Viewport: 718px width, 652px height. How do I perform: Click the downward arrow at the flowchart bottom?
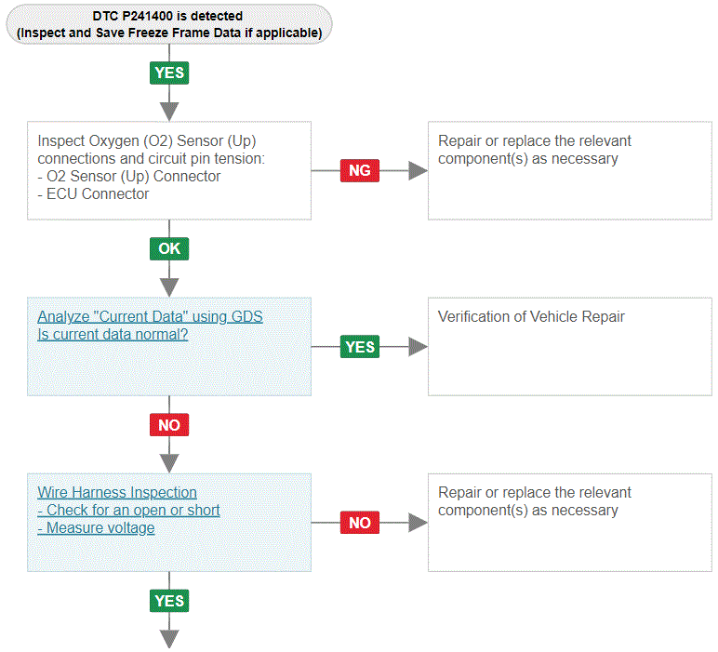coord(169,639)
